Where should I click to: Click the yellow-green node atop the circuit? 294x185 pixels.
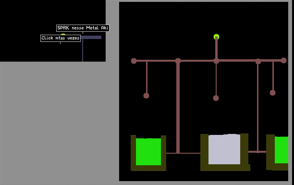click(x=216, y=37)
